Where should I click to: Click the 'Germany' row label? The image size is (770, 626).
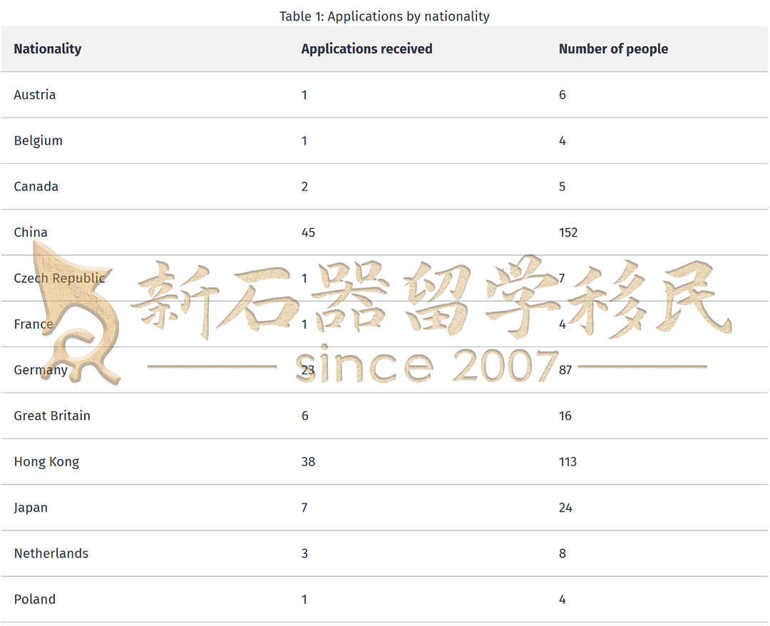point(41,370)
